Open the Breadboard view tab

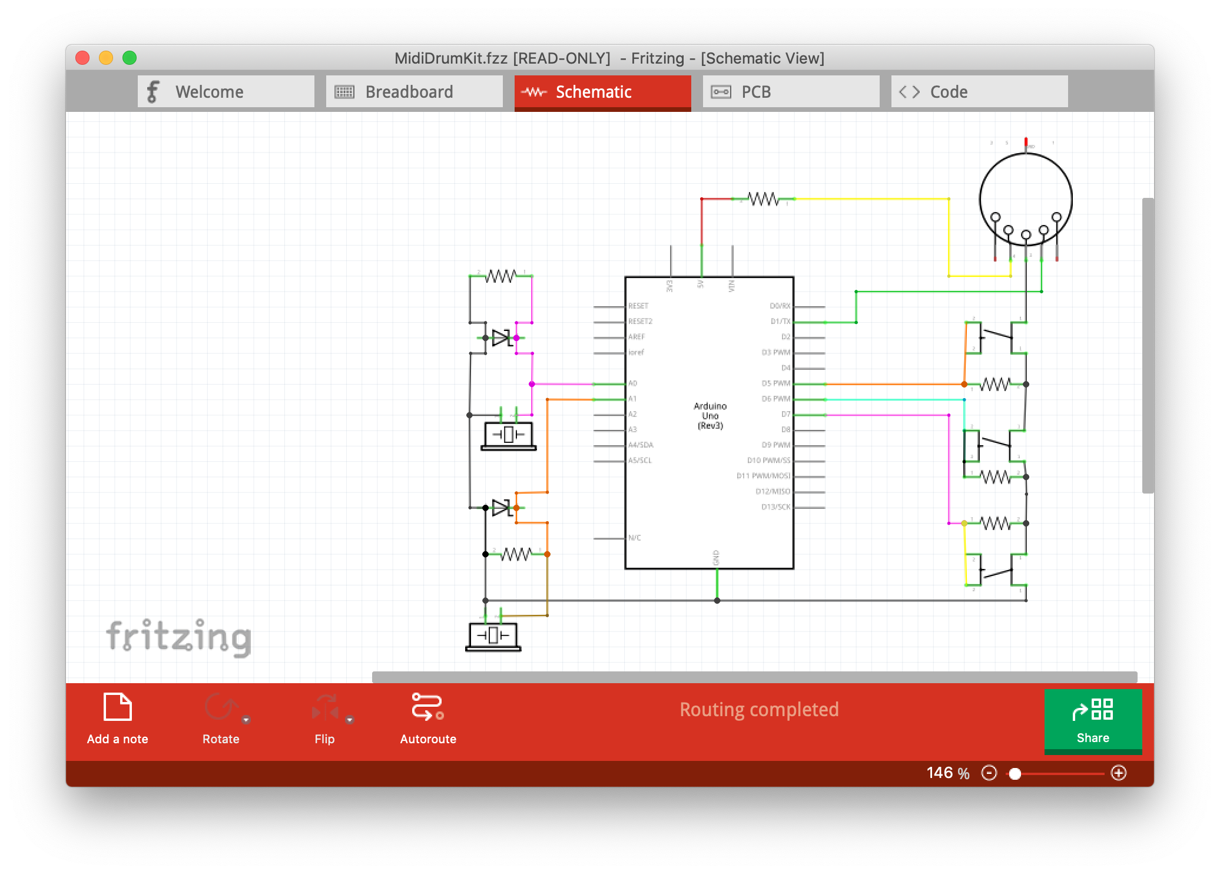coord(414,91)
